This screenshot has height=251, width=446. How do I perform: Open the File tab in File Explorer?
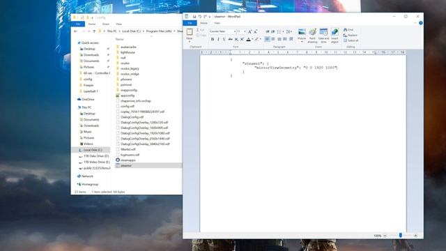77,24
